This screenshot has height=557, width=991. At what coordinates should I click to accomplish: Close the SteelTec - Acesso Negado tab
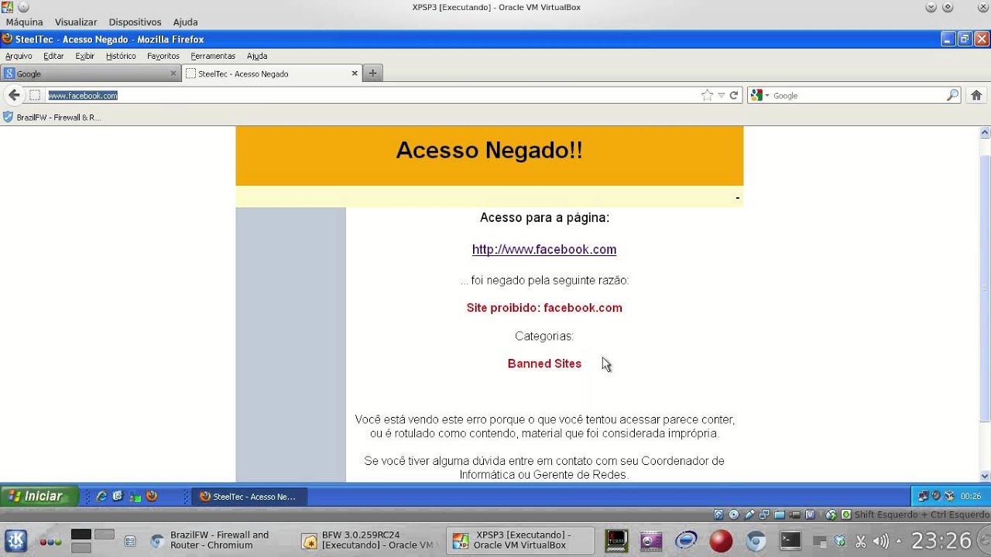[x=355, y=73]
